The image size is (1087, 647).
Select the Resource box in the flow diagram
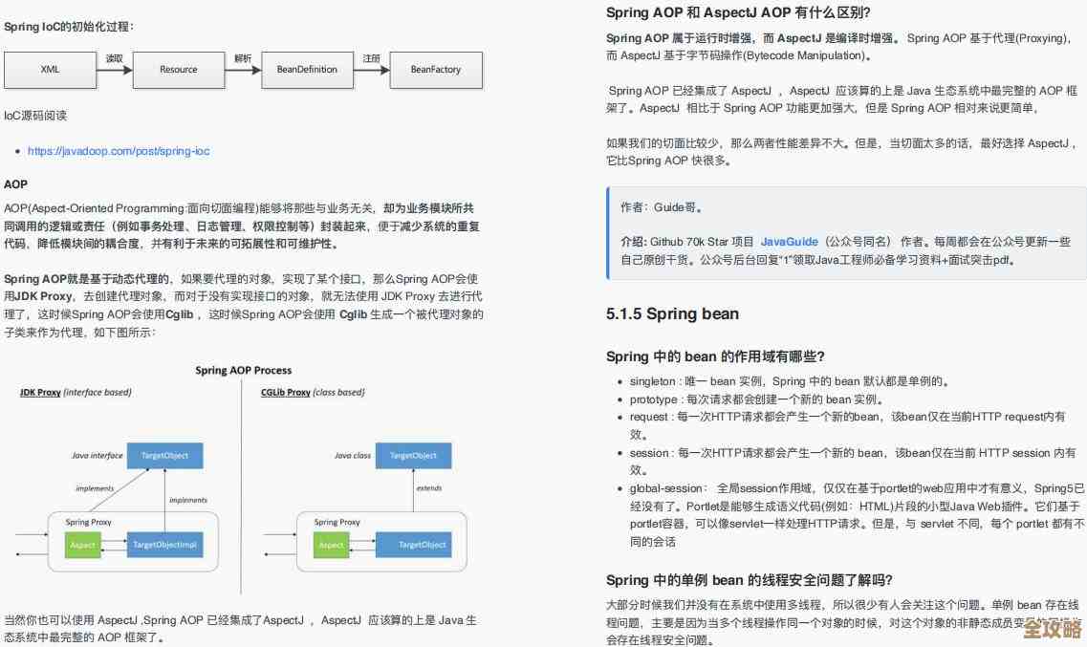(178, 69)
